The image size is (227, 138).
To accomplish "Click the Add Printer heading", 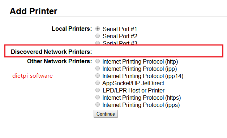I will coord(34,11).
